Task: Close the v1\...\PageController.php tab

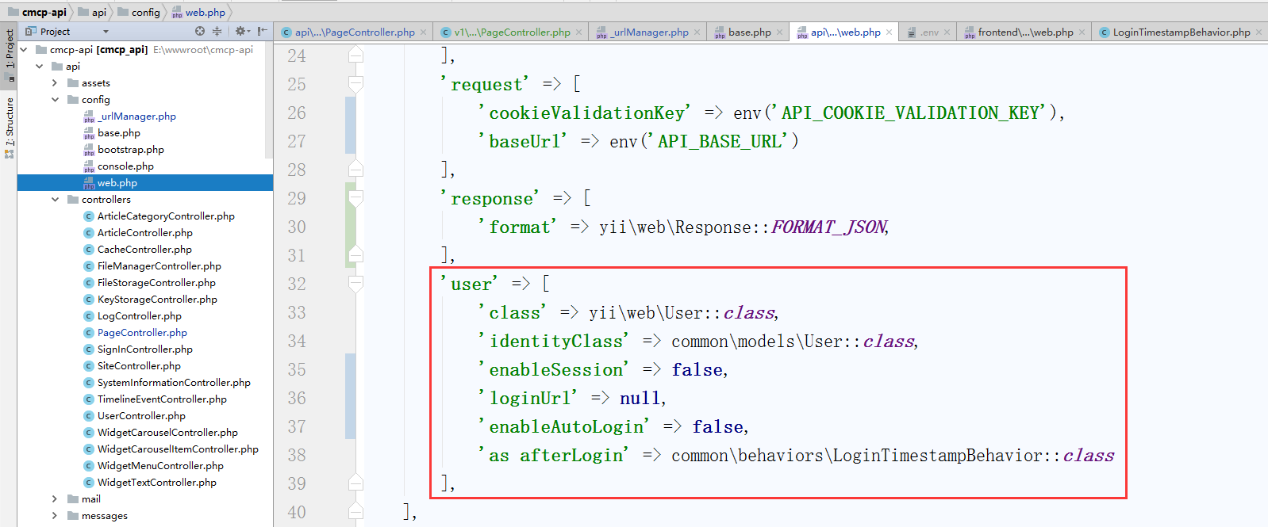Action: (579, 32)
